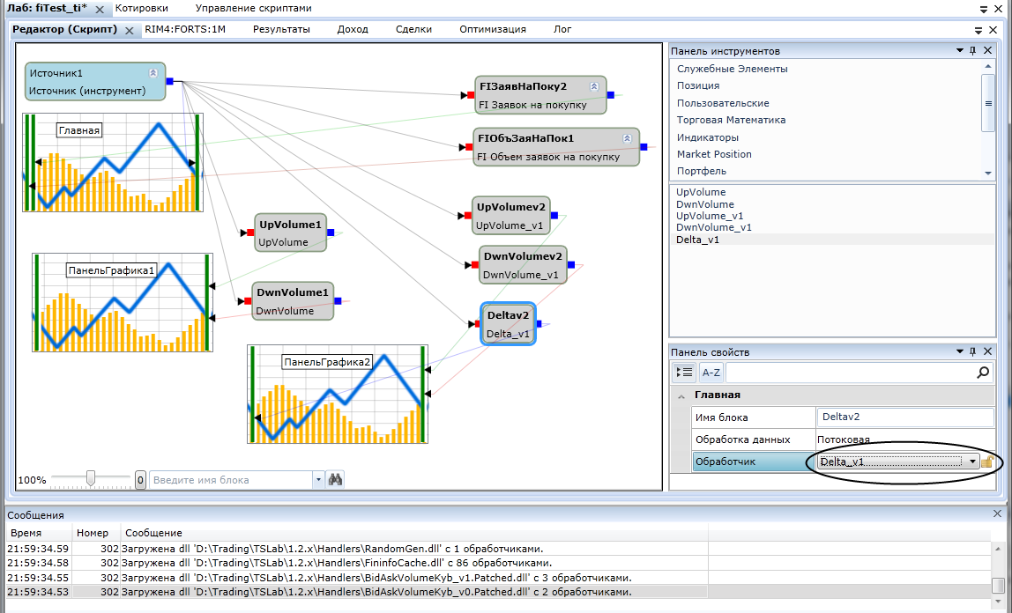Pin the Панель свойств panel
Screen dimensions: 1012x613
pos(973,351)
